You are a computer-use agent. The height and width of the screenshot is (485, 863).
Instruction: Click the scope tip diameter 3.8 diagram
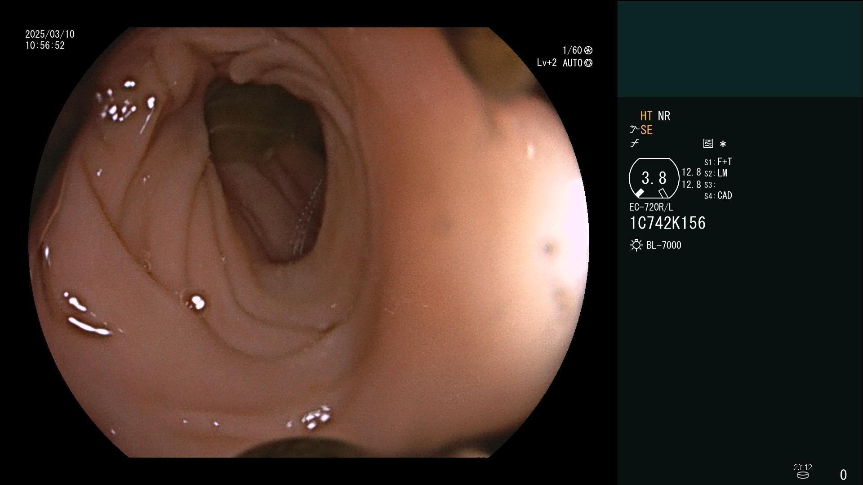[654, 178]
